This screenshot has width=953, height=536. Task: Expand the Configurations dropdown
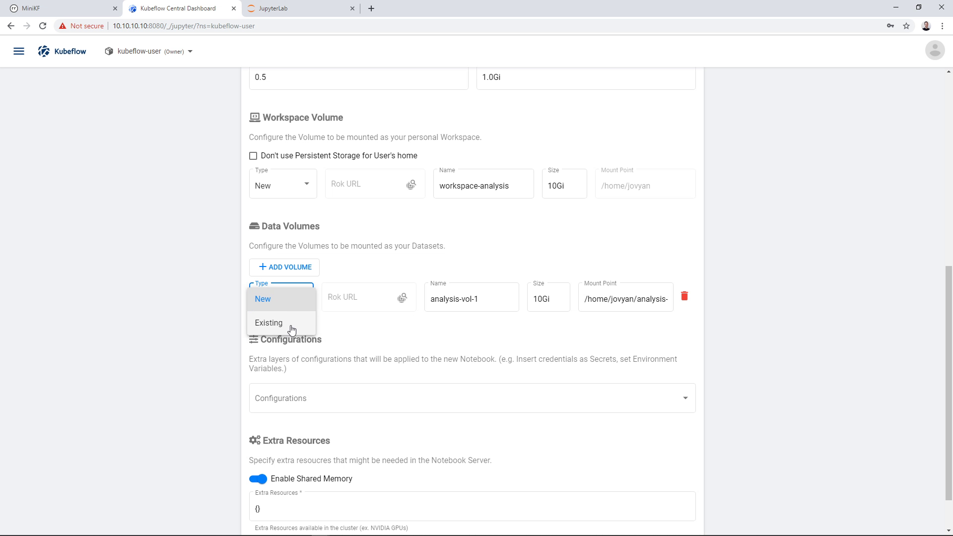472,398
